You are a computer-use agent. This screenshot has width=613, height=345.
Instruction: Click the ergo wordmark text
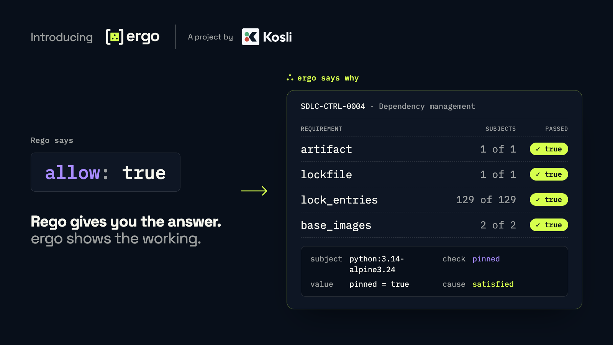(143, 37)
